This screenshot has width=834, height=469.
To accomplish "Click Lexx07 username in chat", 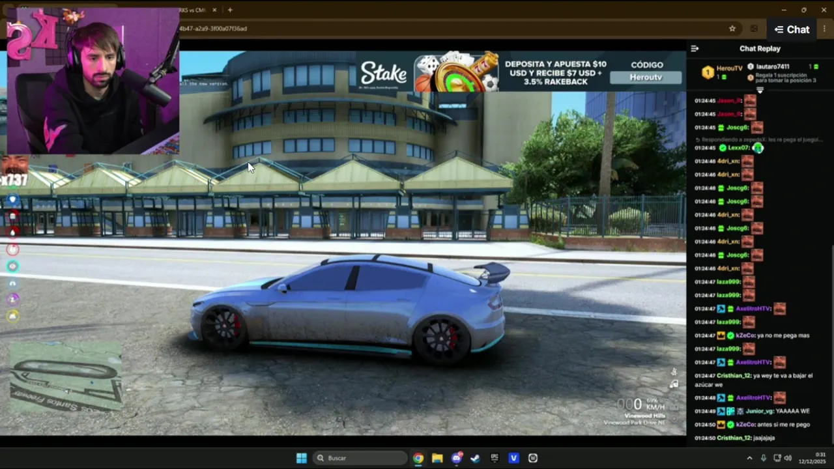I will pos(739,148).
